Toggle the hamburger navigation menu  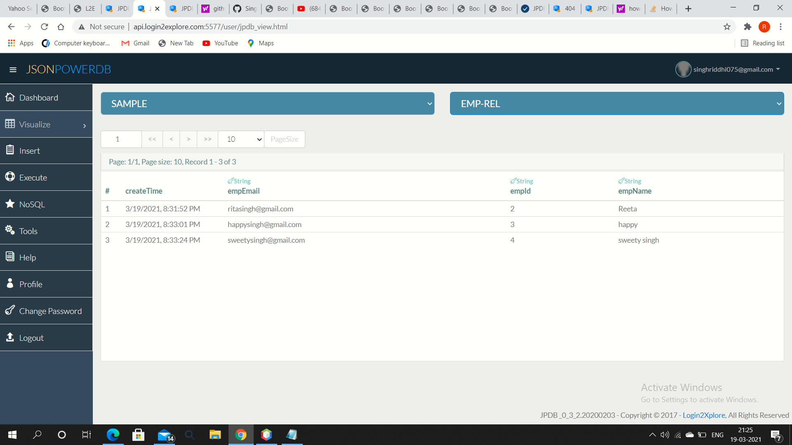click(13, 69)
